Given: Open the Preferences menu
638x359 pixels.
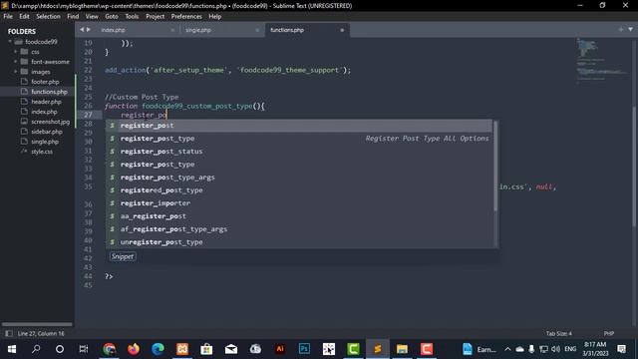Looking at the screenshot, I should [186, 16].
